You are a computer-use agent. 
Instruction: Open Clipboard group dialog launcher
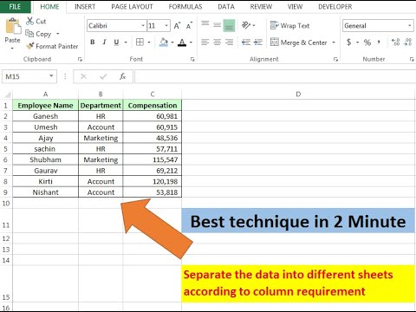pyautogui.click(x=80, y=59)
